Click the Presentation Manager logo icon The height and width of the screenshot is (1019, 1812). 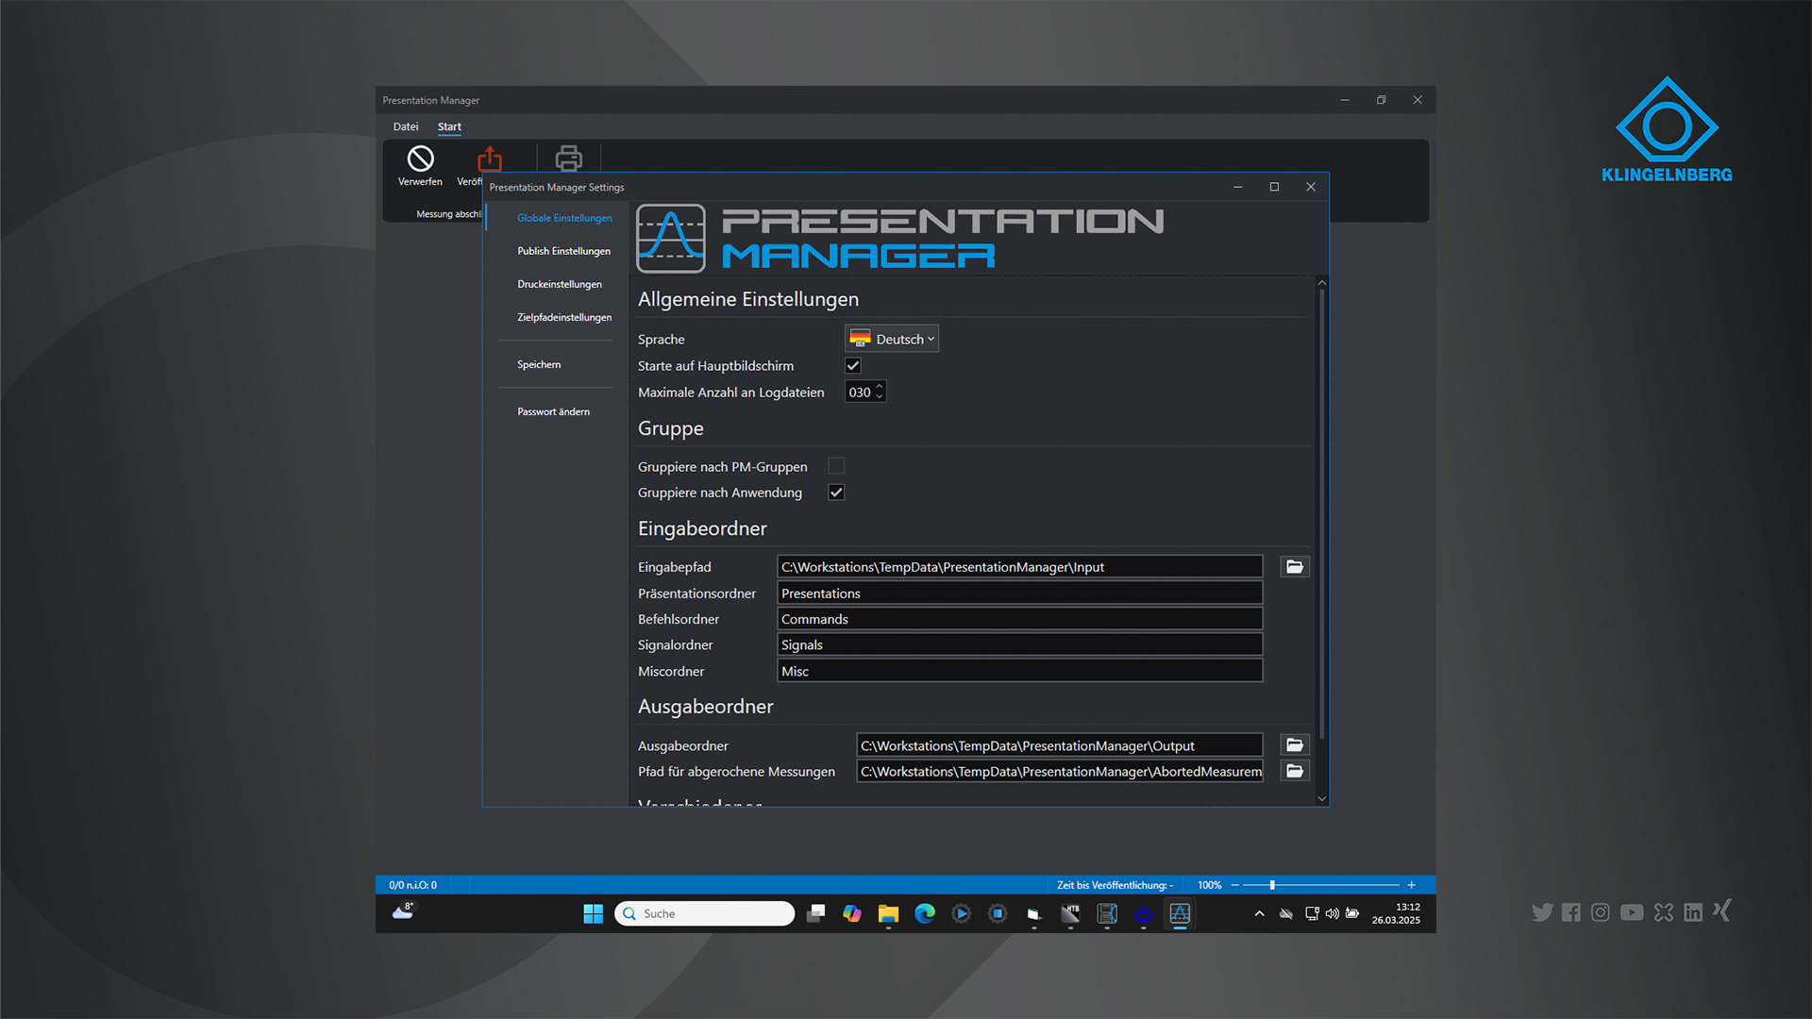(x=671, y=238)
